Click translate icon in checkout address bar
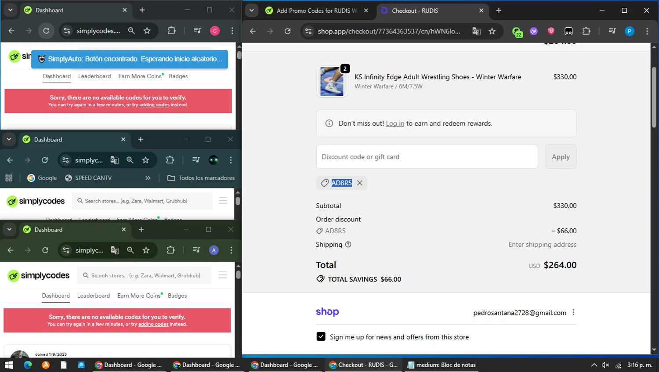 tap(476, 31)
